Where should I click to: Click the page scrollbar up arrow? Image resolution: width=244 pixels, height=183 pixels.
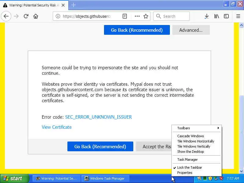point(241,25)
